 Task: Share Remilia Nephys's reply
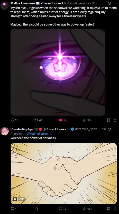click(x=115, y=209)
